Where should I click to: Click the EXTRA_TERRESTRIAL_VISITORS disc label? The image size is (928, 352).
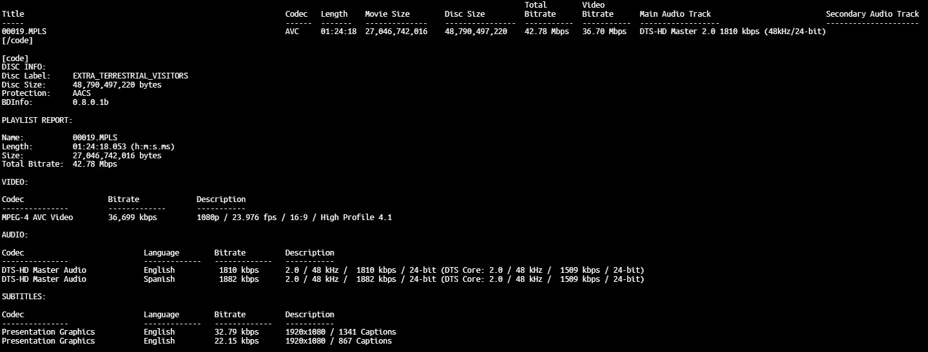pos(130,76)
